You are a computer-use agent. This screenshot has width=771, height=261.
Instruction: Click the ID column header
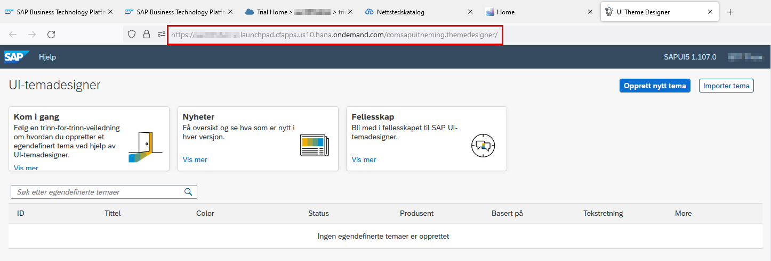[x=21, y=213]
